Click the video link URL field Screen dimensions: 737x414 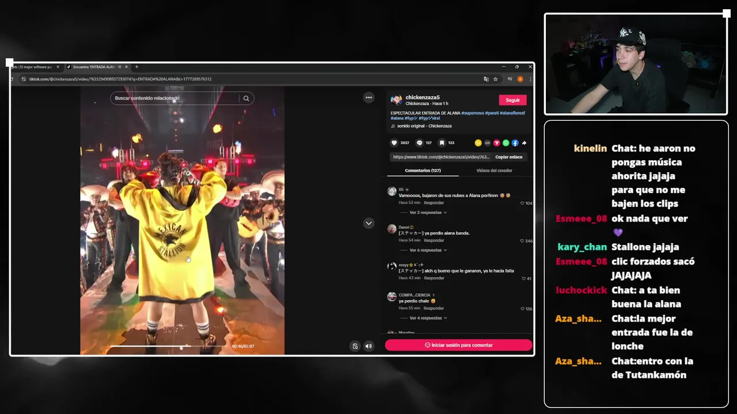(x=440, y=157)
